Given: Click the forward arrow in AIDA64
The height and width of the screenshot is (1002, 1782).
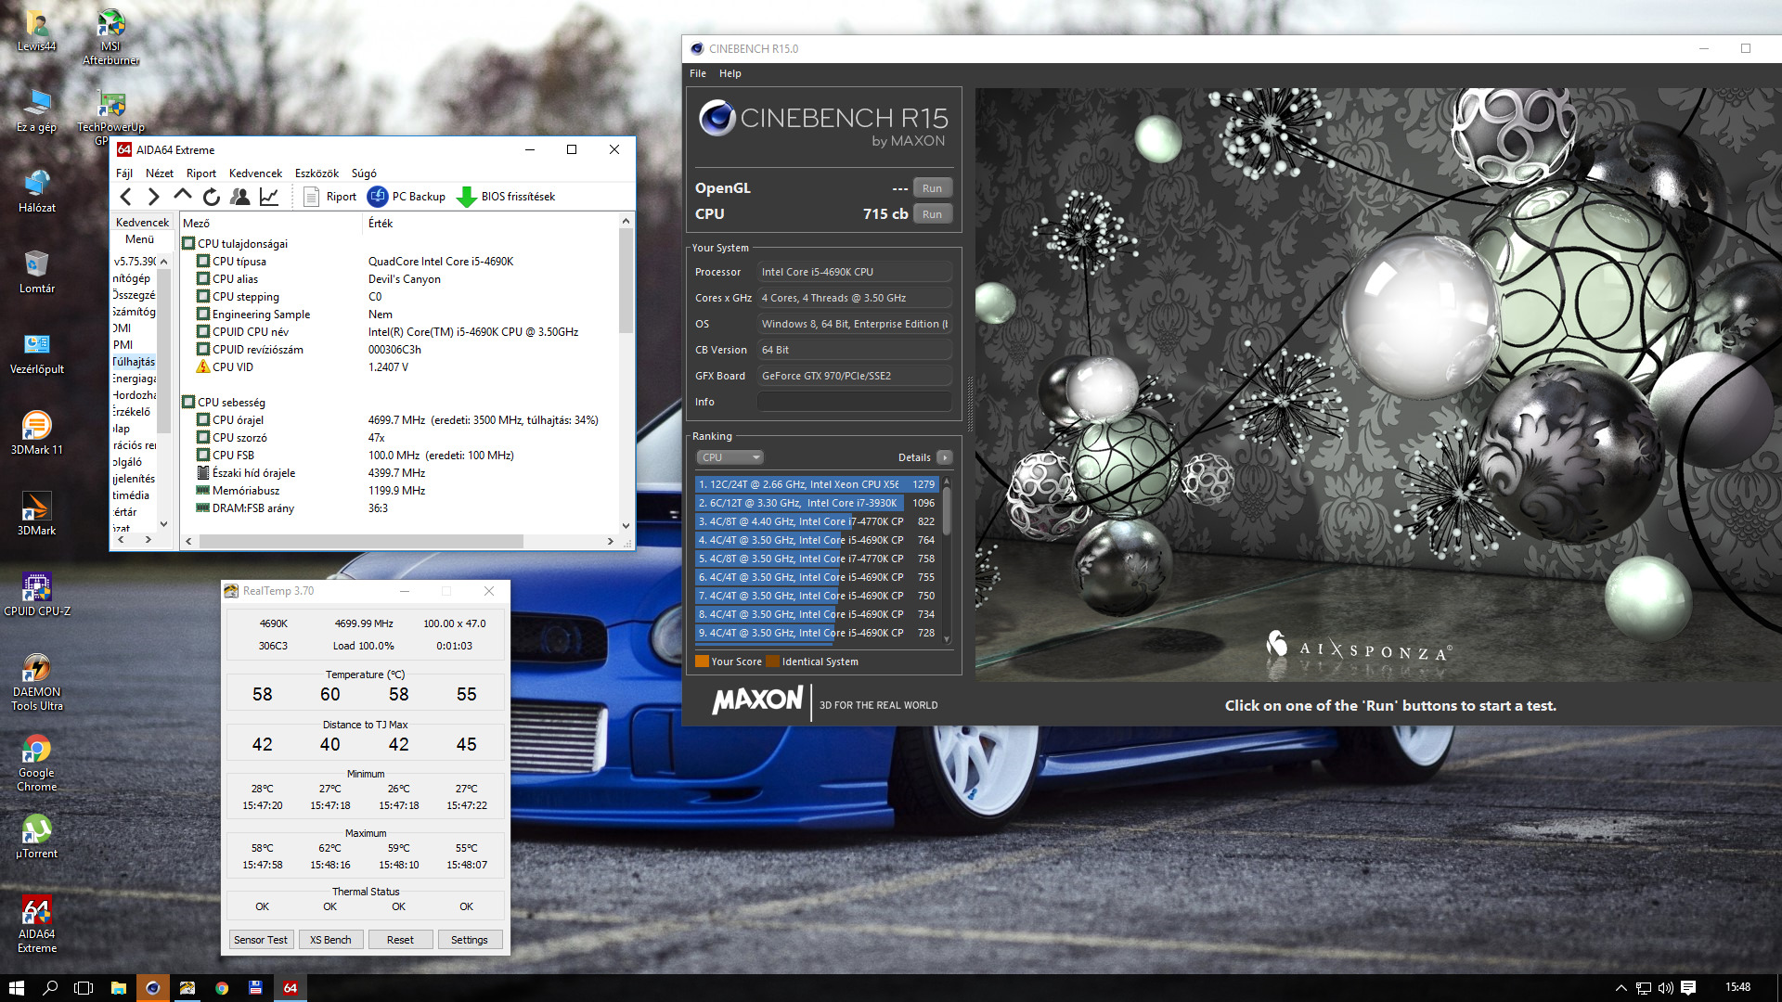Looking at the screenshot, I should (x=154, y=197).
